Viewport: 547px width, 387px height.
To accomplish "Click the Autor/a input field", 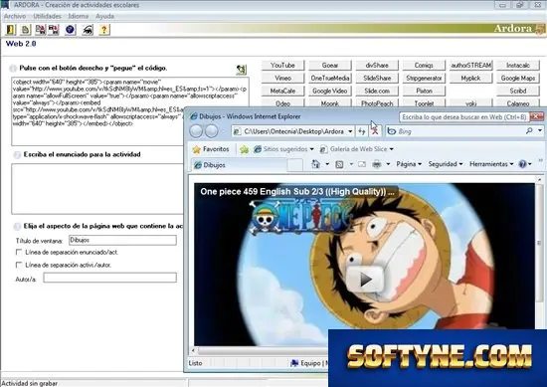I will (109, 278).
